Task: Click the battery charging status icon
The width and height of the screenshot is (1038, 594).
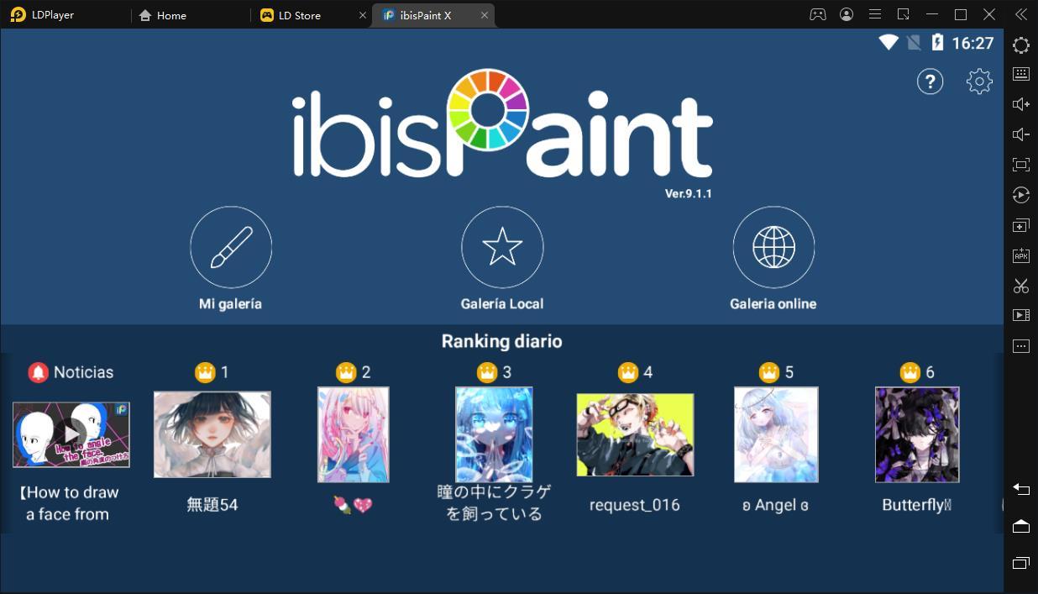Action: pyautogui.click(x=938, y=42)
